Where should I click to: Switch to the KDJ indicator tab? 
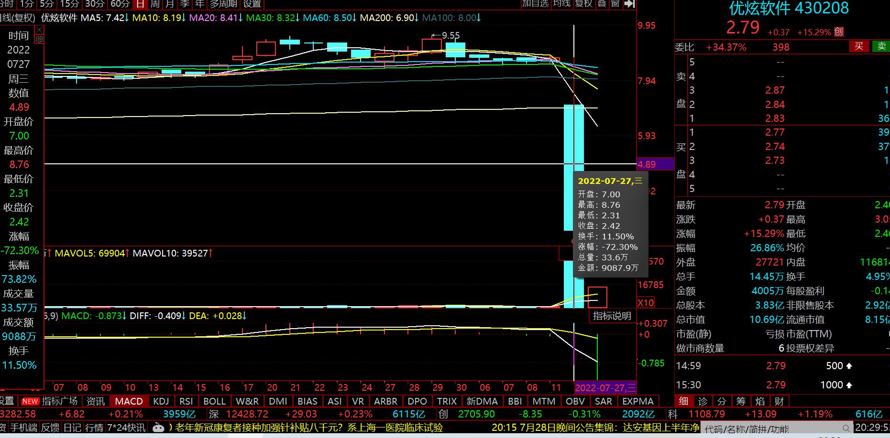161,401
